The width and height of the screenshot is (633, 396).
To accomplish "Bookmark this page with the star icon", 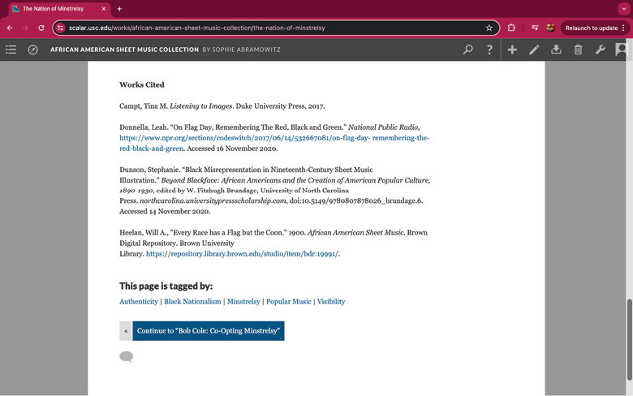I will coord(489,28).
